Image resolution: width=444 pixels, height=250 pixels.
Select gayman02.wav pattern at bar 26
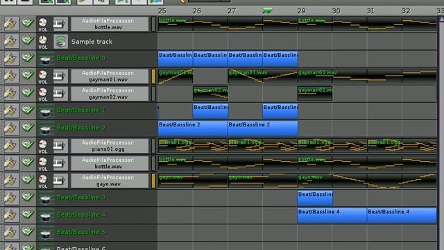[x=210, y=94]
